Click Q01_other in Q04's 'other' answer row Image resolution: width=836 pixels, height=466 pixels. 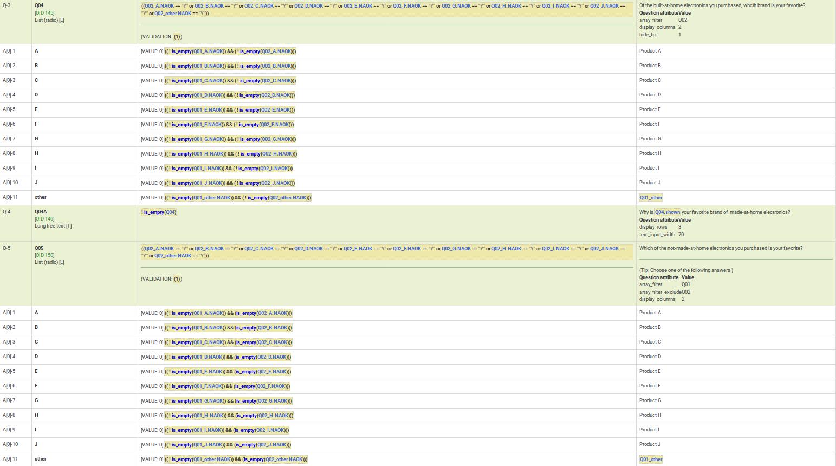pos(651,198)
